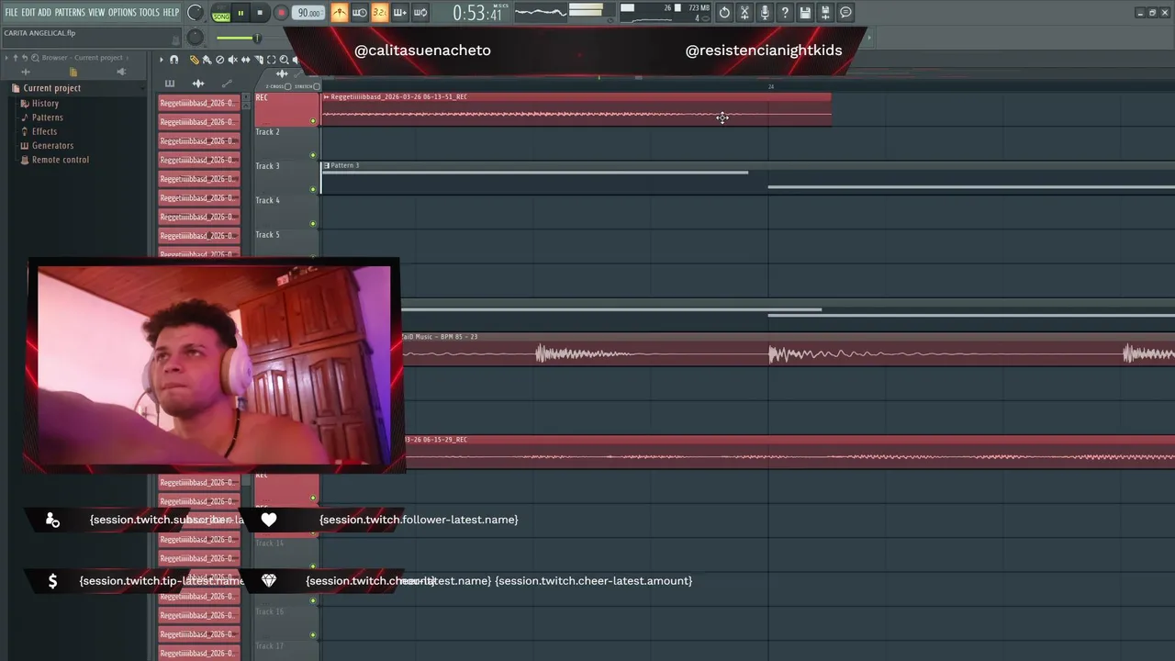Stop playback in the transport
1175x661 pixels.
260,13
